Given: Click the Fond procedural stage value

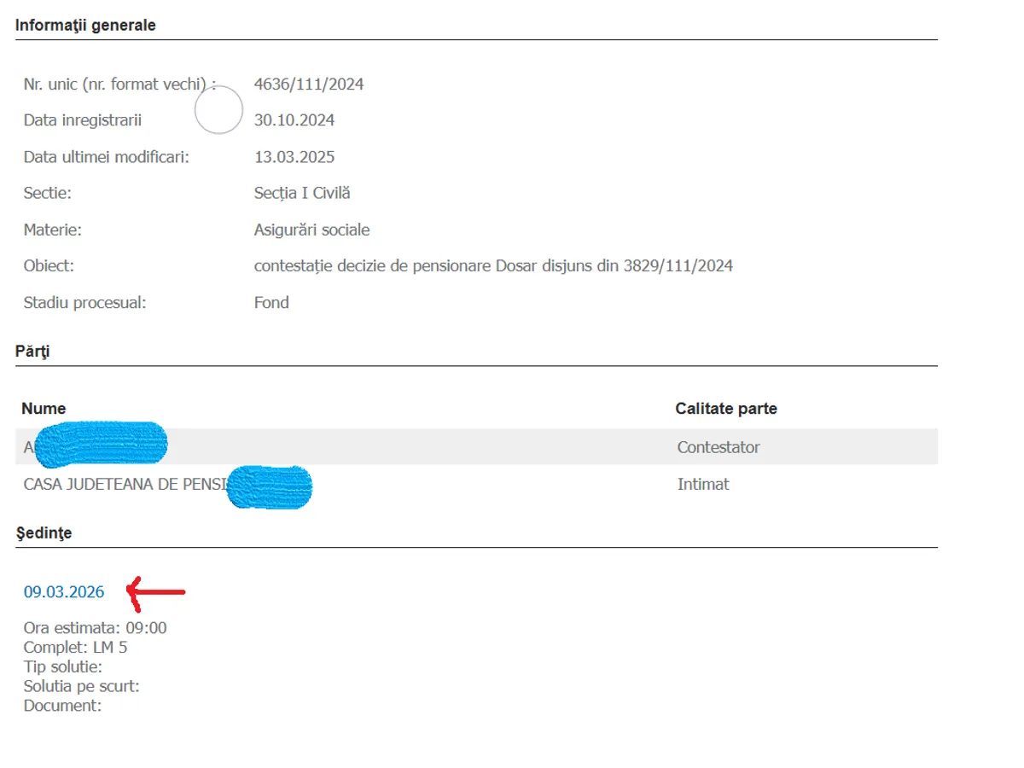Looking at the screenshot, I should (271, 302).
